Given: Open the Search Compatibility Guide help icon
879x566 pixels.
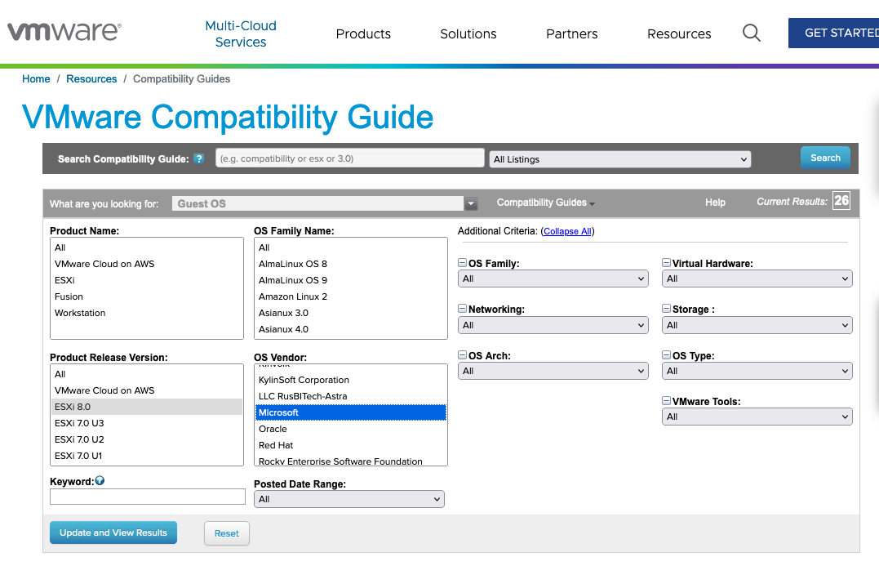Looking at the screenshot, I should pyautogui.click(x=198, y=158).
